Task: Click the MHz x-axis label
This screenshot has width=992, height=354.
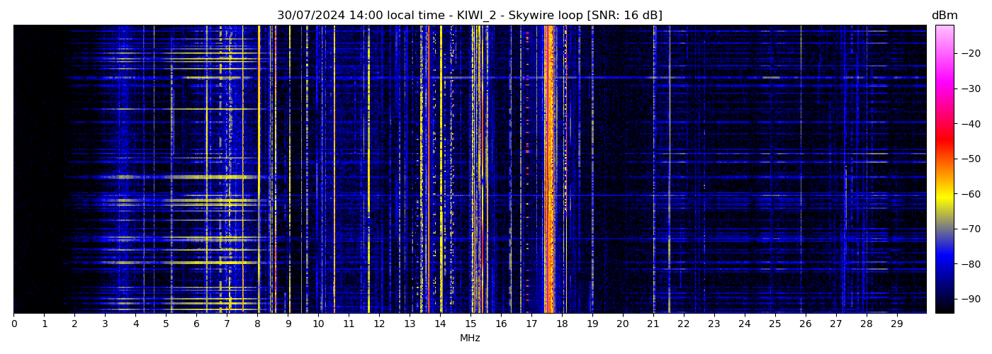Action: pyautogui.click(x=470, y=338)
